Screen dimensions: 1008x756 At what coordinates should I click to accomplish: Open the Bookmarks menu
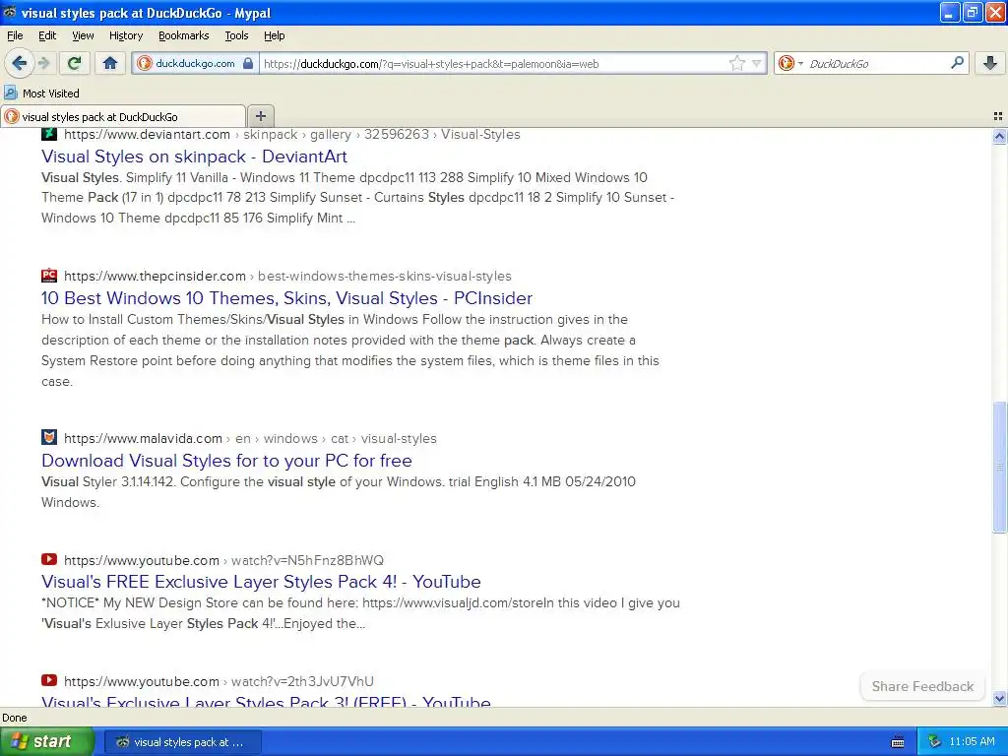click(184, 35)
